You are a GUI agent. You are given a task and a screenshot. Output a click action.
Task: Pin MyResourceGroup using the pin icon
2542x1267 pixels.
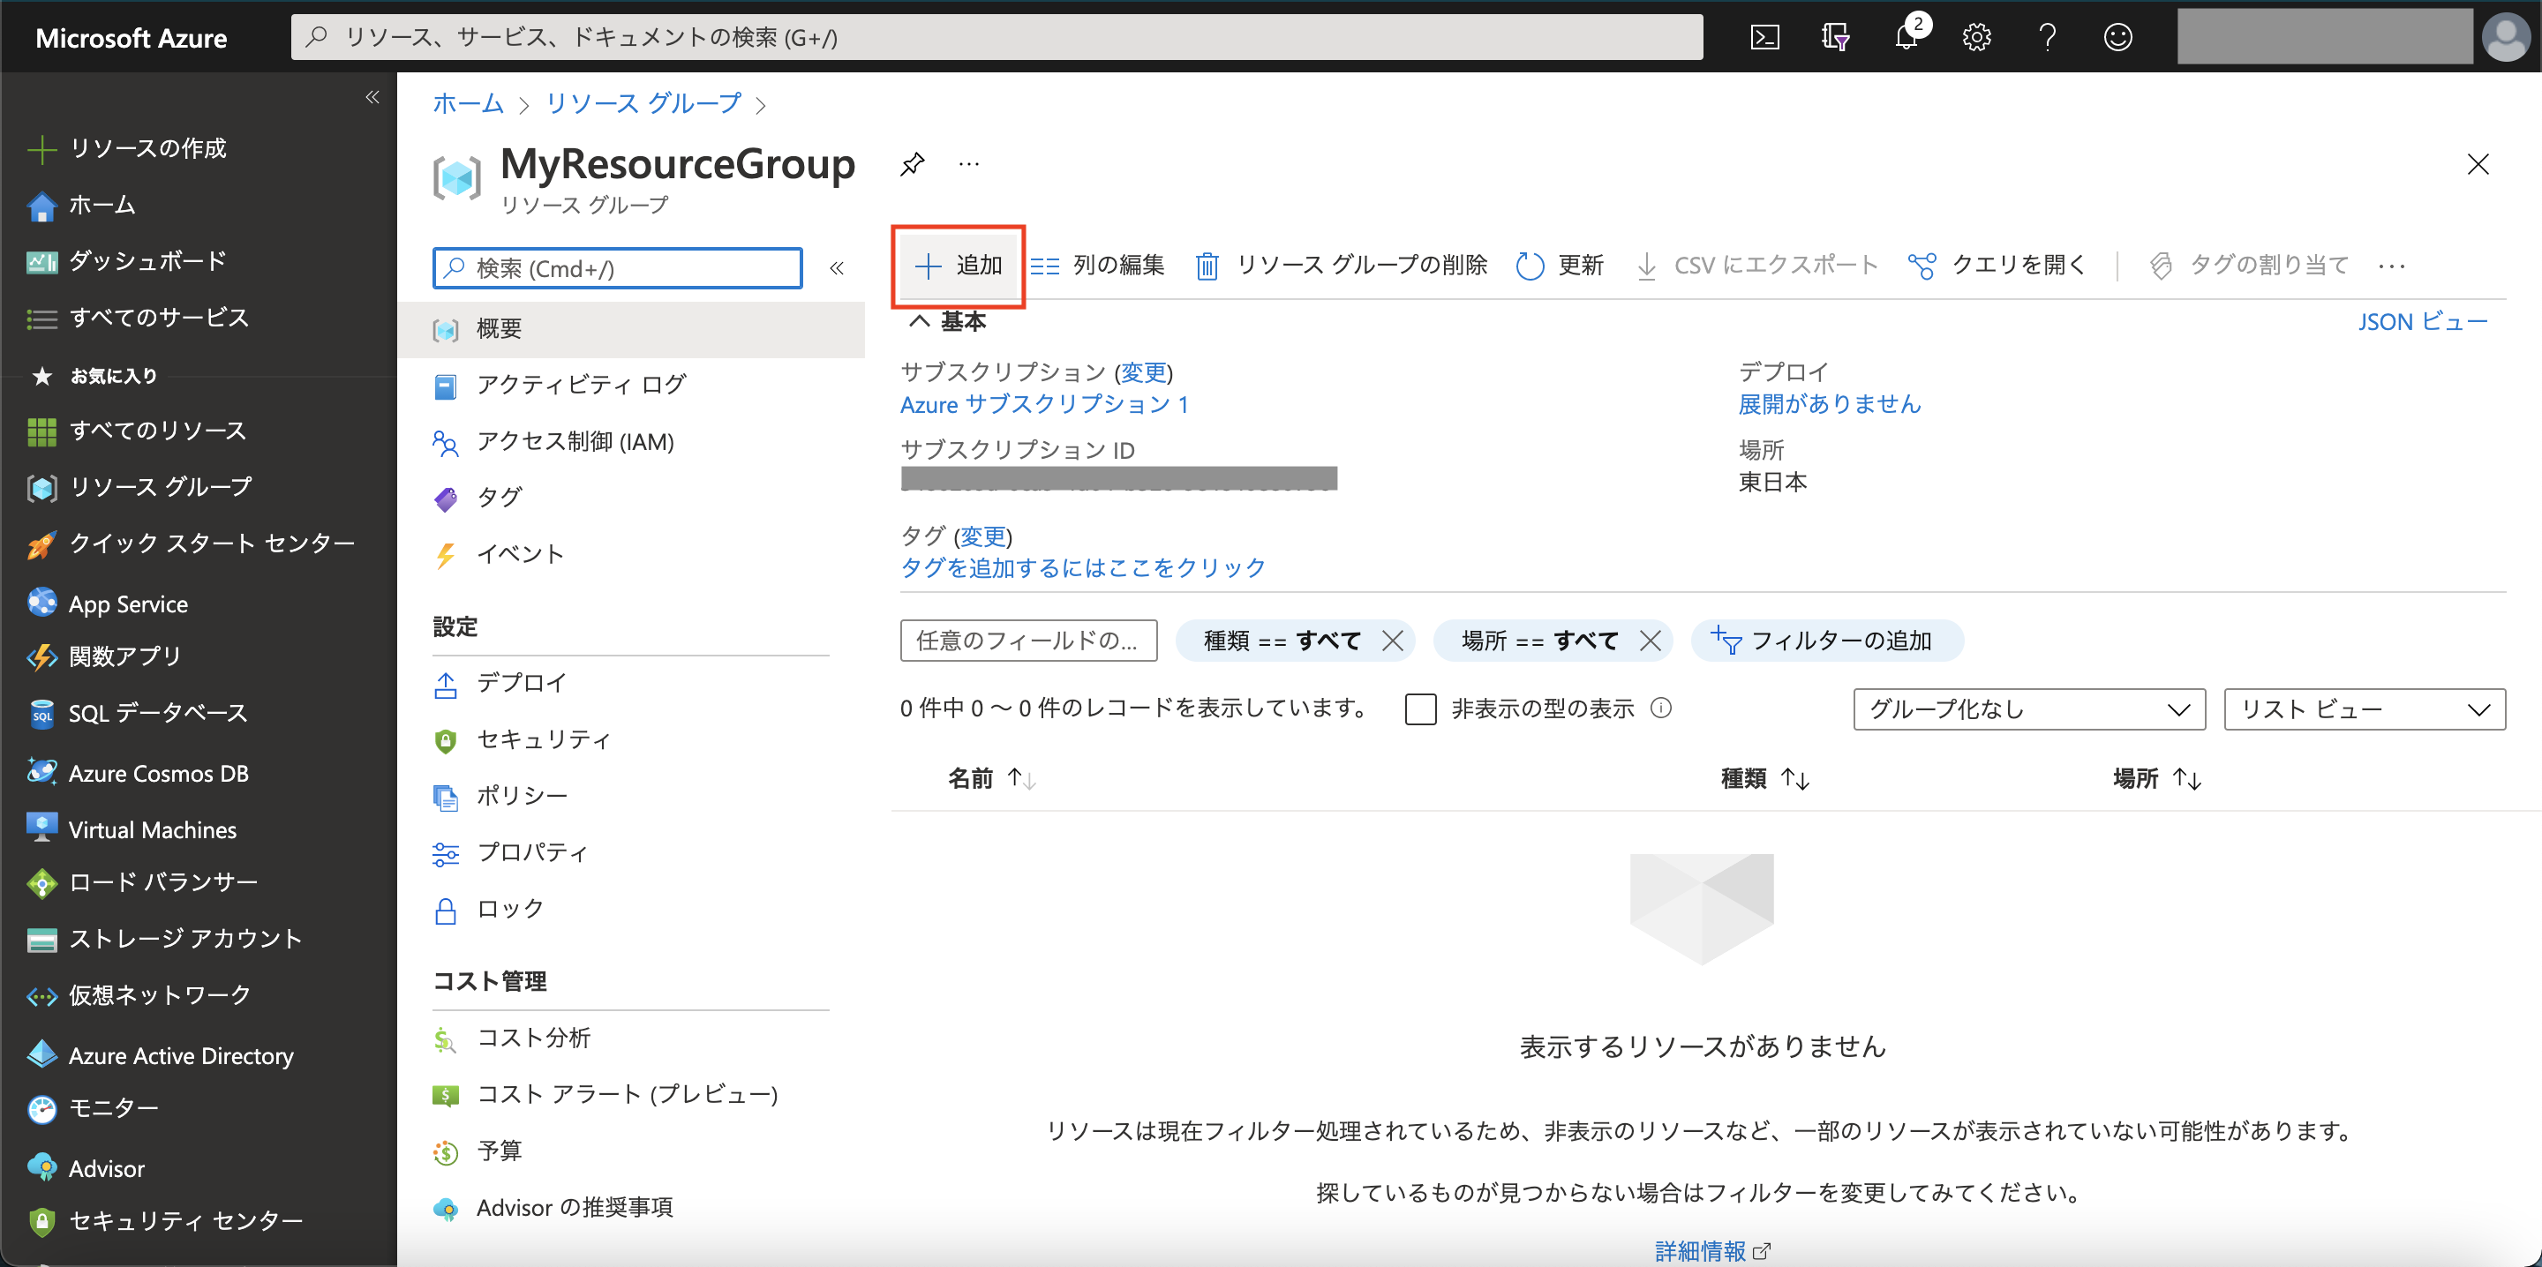[x=913, y=163]
